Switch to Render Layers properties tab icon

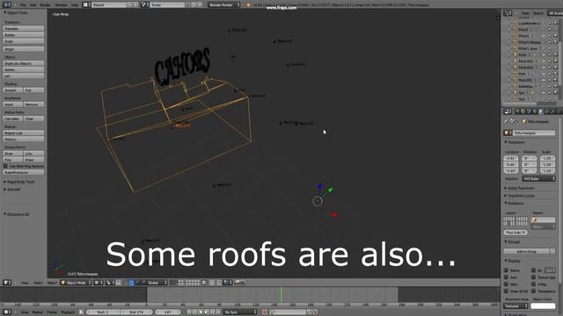point(523,111)
